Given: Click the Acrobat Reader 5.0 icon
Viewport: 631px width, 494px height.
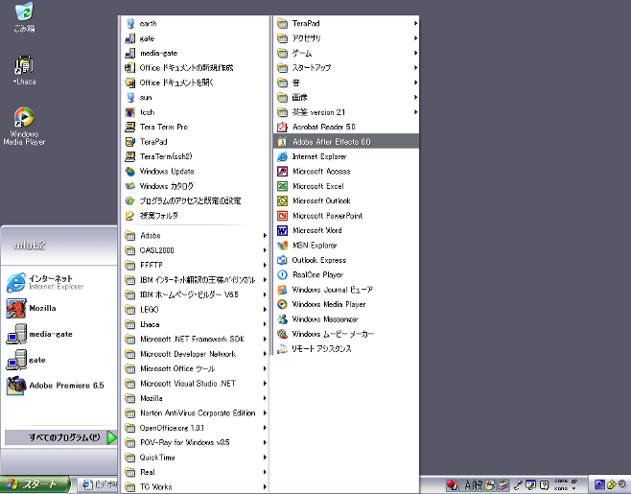Looking at the screenshot, I should [x=283, y=127].
